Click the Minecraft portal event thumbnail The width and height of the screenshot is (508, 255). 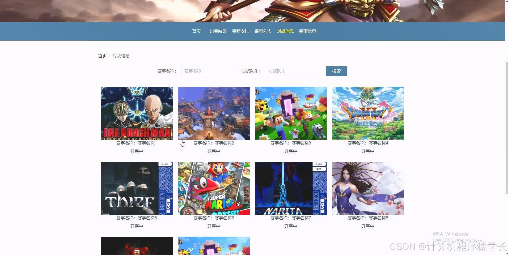(x=291, y=113)
